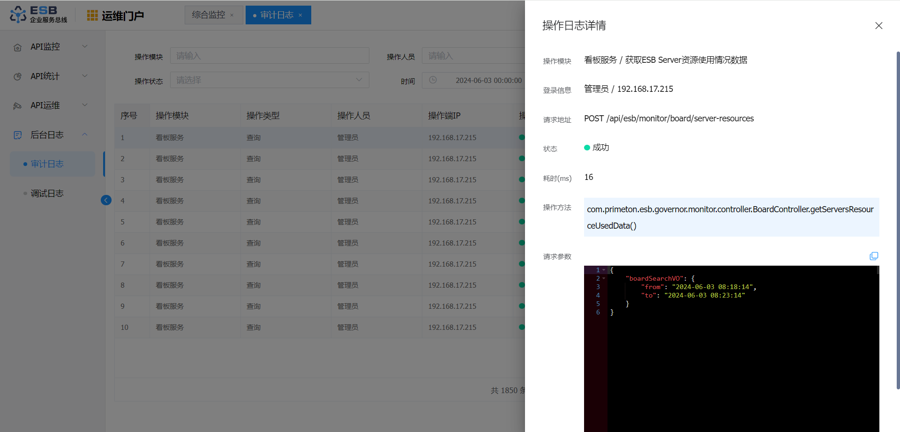This screenshot has width=900, height=432.
Task: Fold line 1 in the JSON editor
Action: click(604, 270)
